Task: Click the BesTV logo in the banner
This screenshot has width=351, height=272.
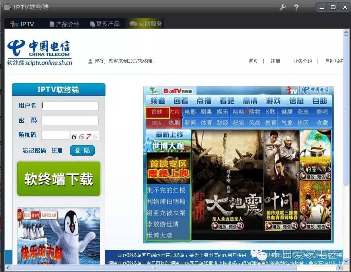Action: [x=177, y=91]
